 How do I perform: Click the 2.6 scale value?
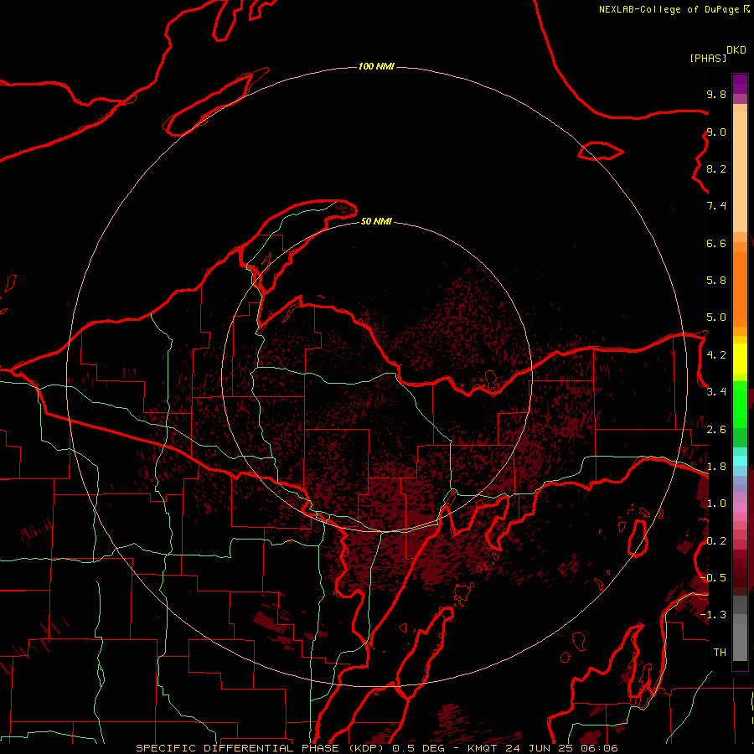(x=716, y=430)
